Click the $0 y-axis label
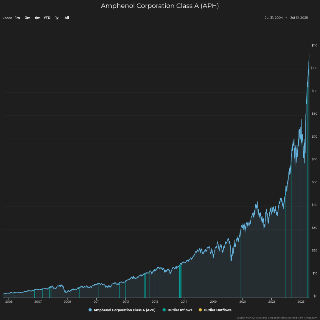The height and width of the screenshot is (320, 320). tap(315, 296)
